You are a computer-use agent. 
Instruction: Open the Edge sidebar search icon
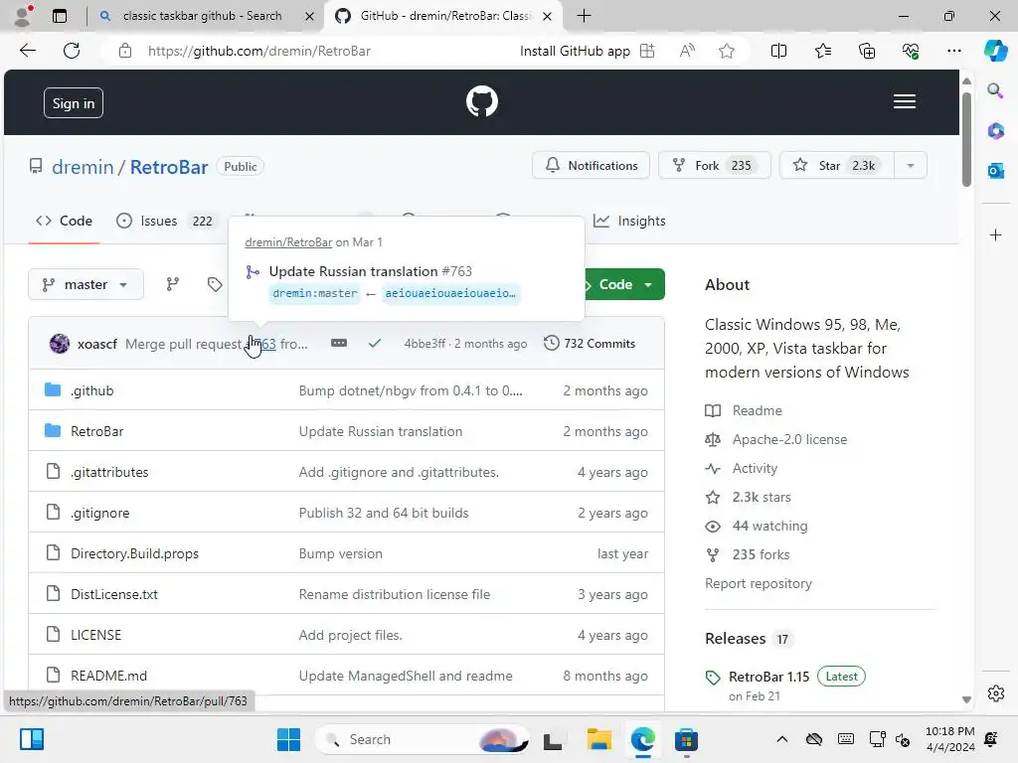pyautogui.click(x=995, y=90)
